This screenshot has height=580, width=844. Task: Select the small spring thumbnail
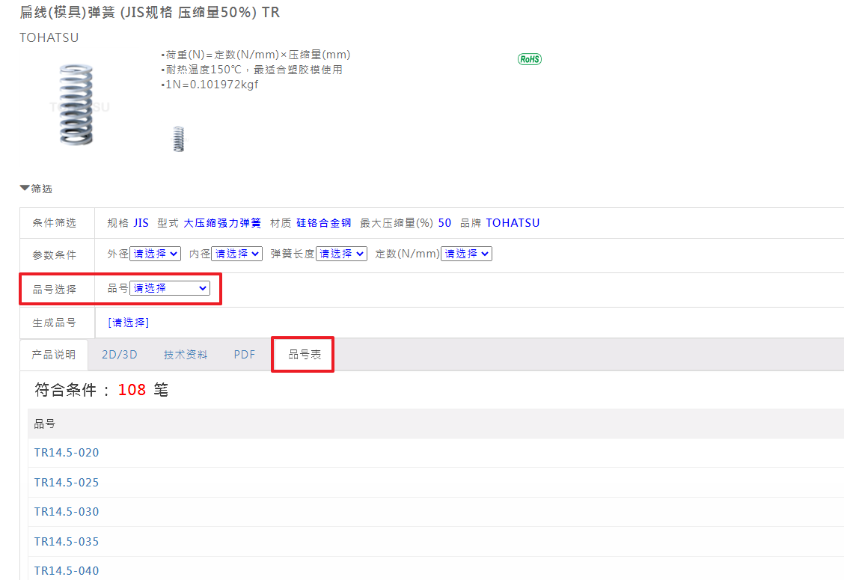pyautogui.click(x=179, y=139)
